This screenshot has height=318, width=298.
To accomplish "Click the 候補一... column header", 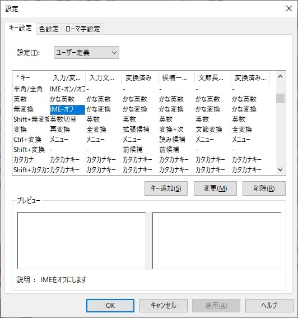I will point(176,77).
